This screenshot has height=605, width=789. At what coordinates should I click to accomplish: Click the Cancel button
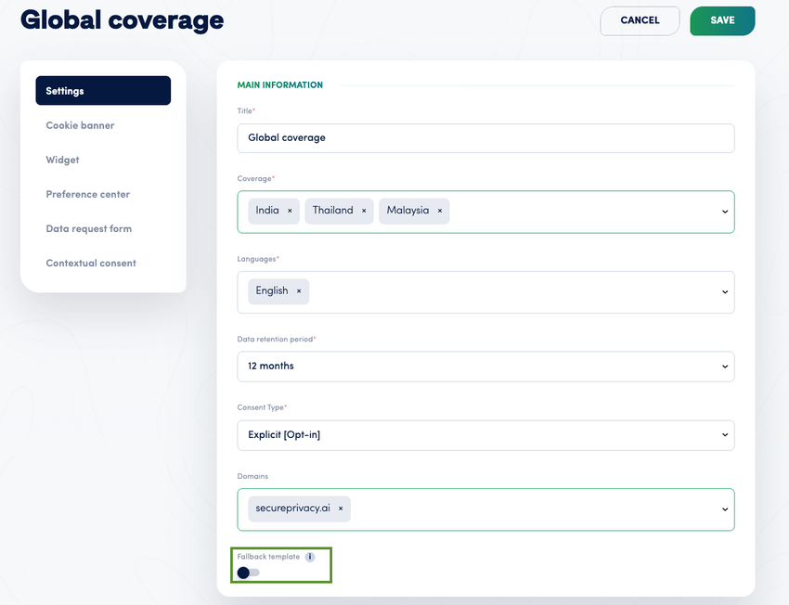(640, 20)
